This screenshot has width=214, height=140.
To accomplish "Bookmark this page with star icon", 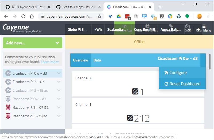I will [100, 16].
